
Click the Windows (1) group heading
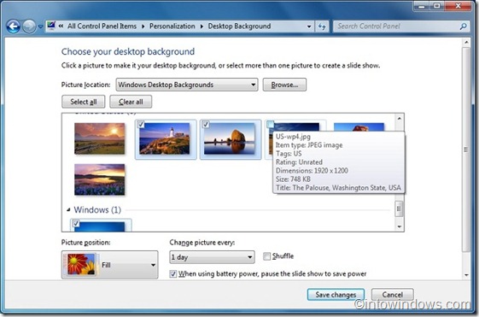coord(97,209)
